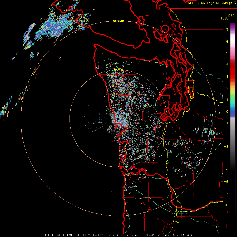Click the -4 value on color scale

226,158
